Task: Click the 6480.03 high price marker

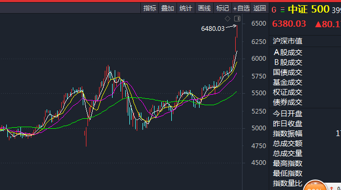Action: coord(213,29)
